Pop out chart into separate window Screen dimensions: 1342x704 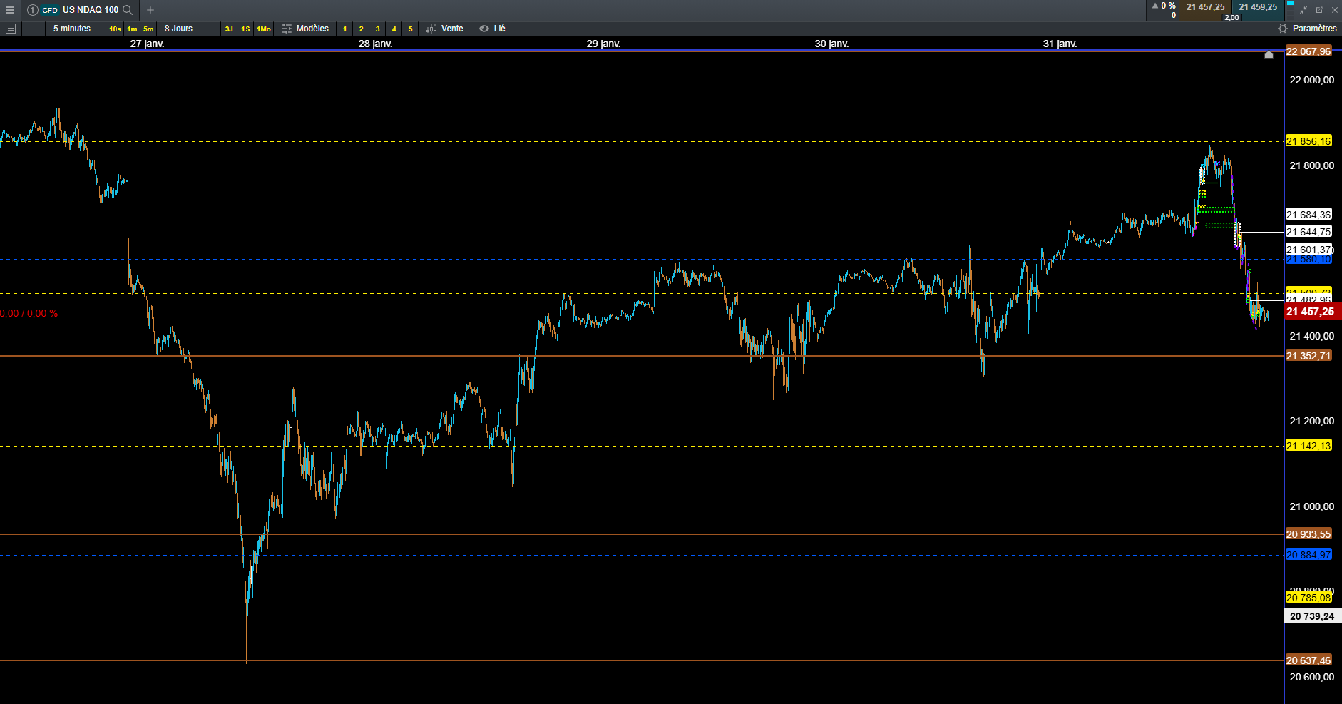coord(1319,10)
